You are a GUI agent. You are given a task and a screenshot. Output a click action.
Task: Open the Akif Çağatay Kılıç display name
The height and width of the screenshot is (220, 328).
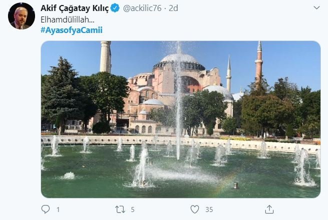[75, 8]
